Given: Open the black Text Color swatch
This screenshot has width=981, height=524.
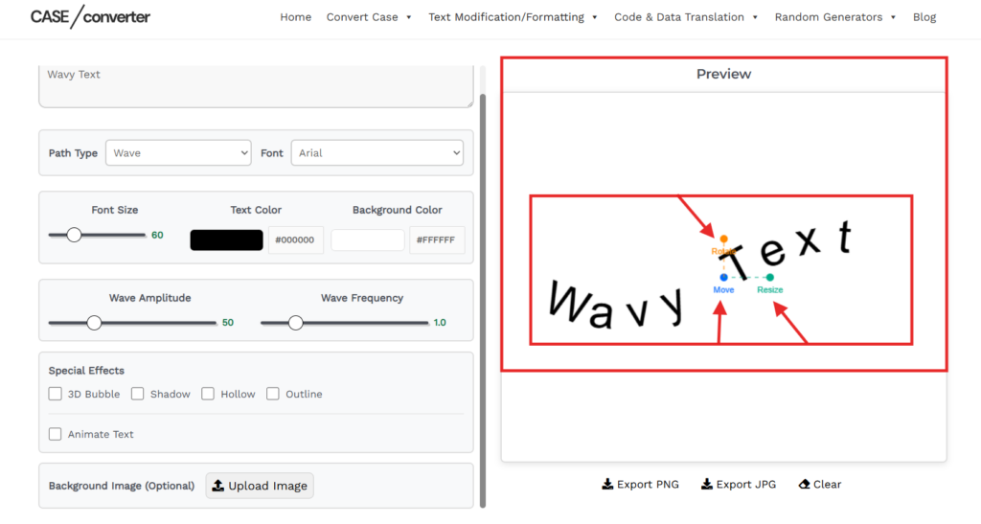Looking at the screenshot, I should tap(226, 240).
